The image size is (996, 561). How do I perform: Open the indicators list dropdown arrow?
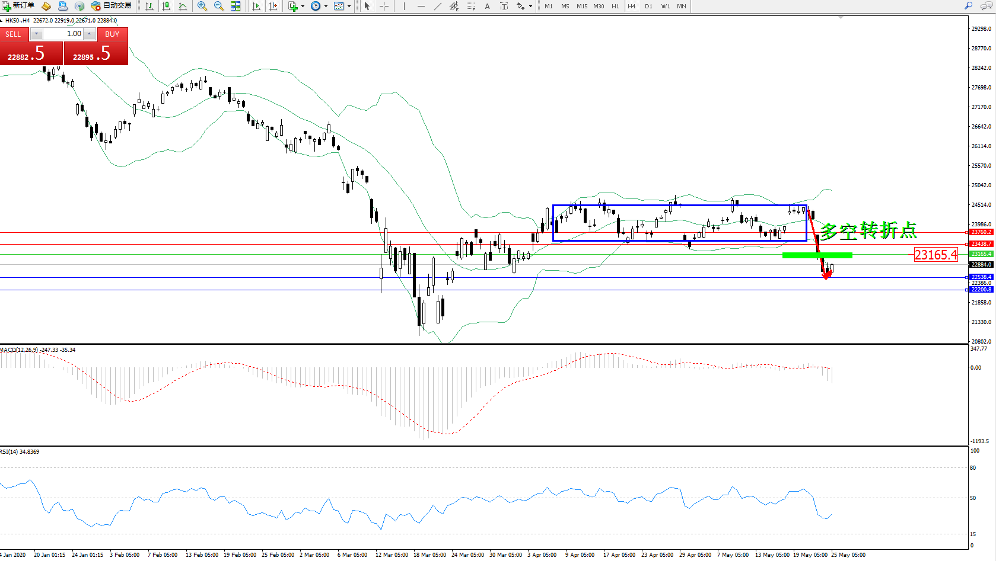pos(303,6)
